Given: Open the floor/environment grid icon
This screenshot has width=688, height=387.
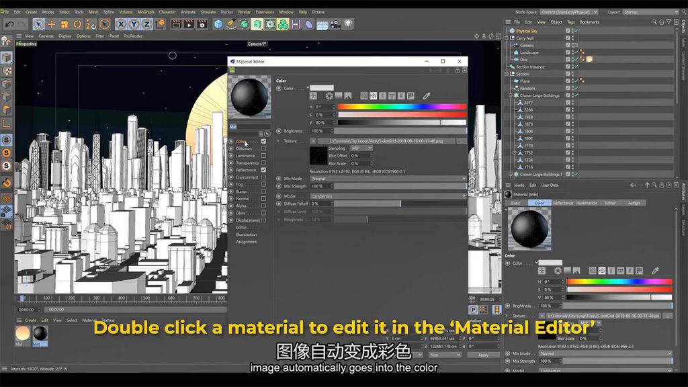Looking at the screenshot, I should coord(322,25).
